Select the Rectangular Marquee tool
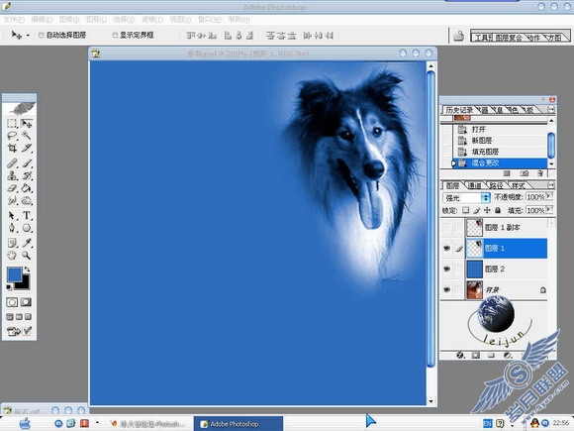Viewport: 574px width, 431px height. (x=12, y=124)
